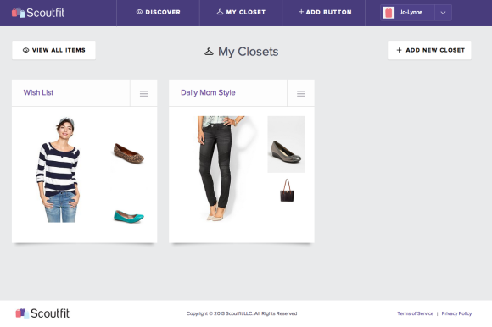Click the Add New Closet button
The height and width of the screenshot is (327, 492).
click(x=429, y=50)
